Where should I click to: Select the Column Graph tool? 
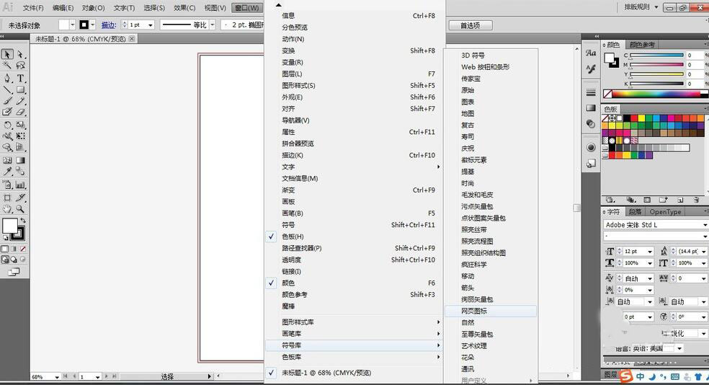(20, 185)
